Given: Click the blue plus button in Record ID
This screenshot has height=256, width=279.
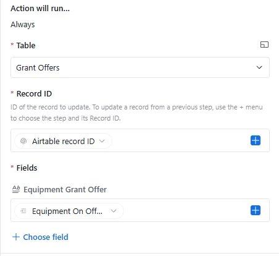Looking at the screenshot, I should coord(256,140).
